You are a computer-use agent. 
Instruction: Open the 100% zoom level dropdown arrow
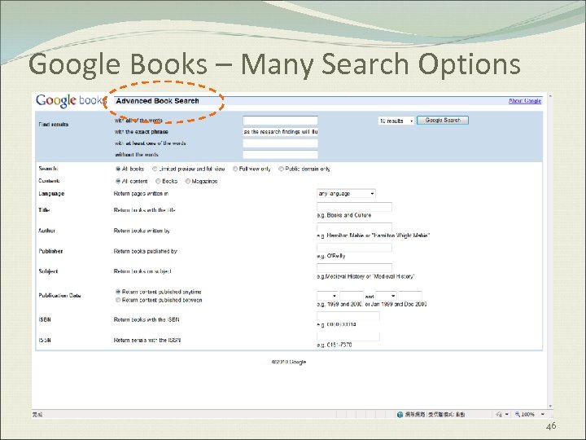tap(543, 414)
